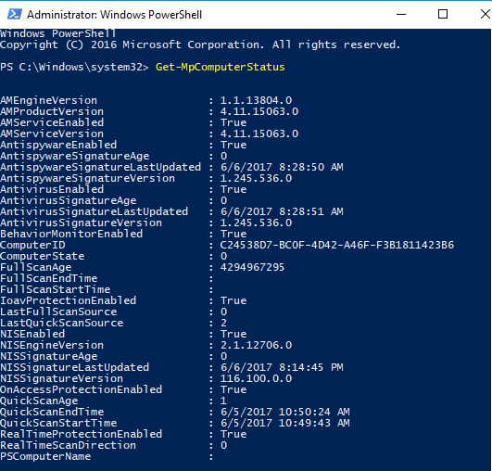Maximize the PowerShell window
492x471 pixels.
tap(442, 14)
